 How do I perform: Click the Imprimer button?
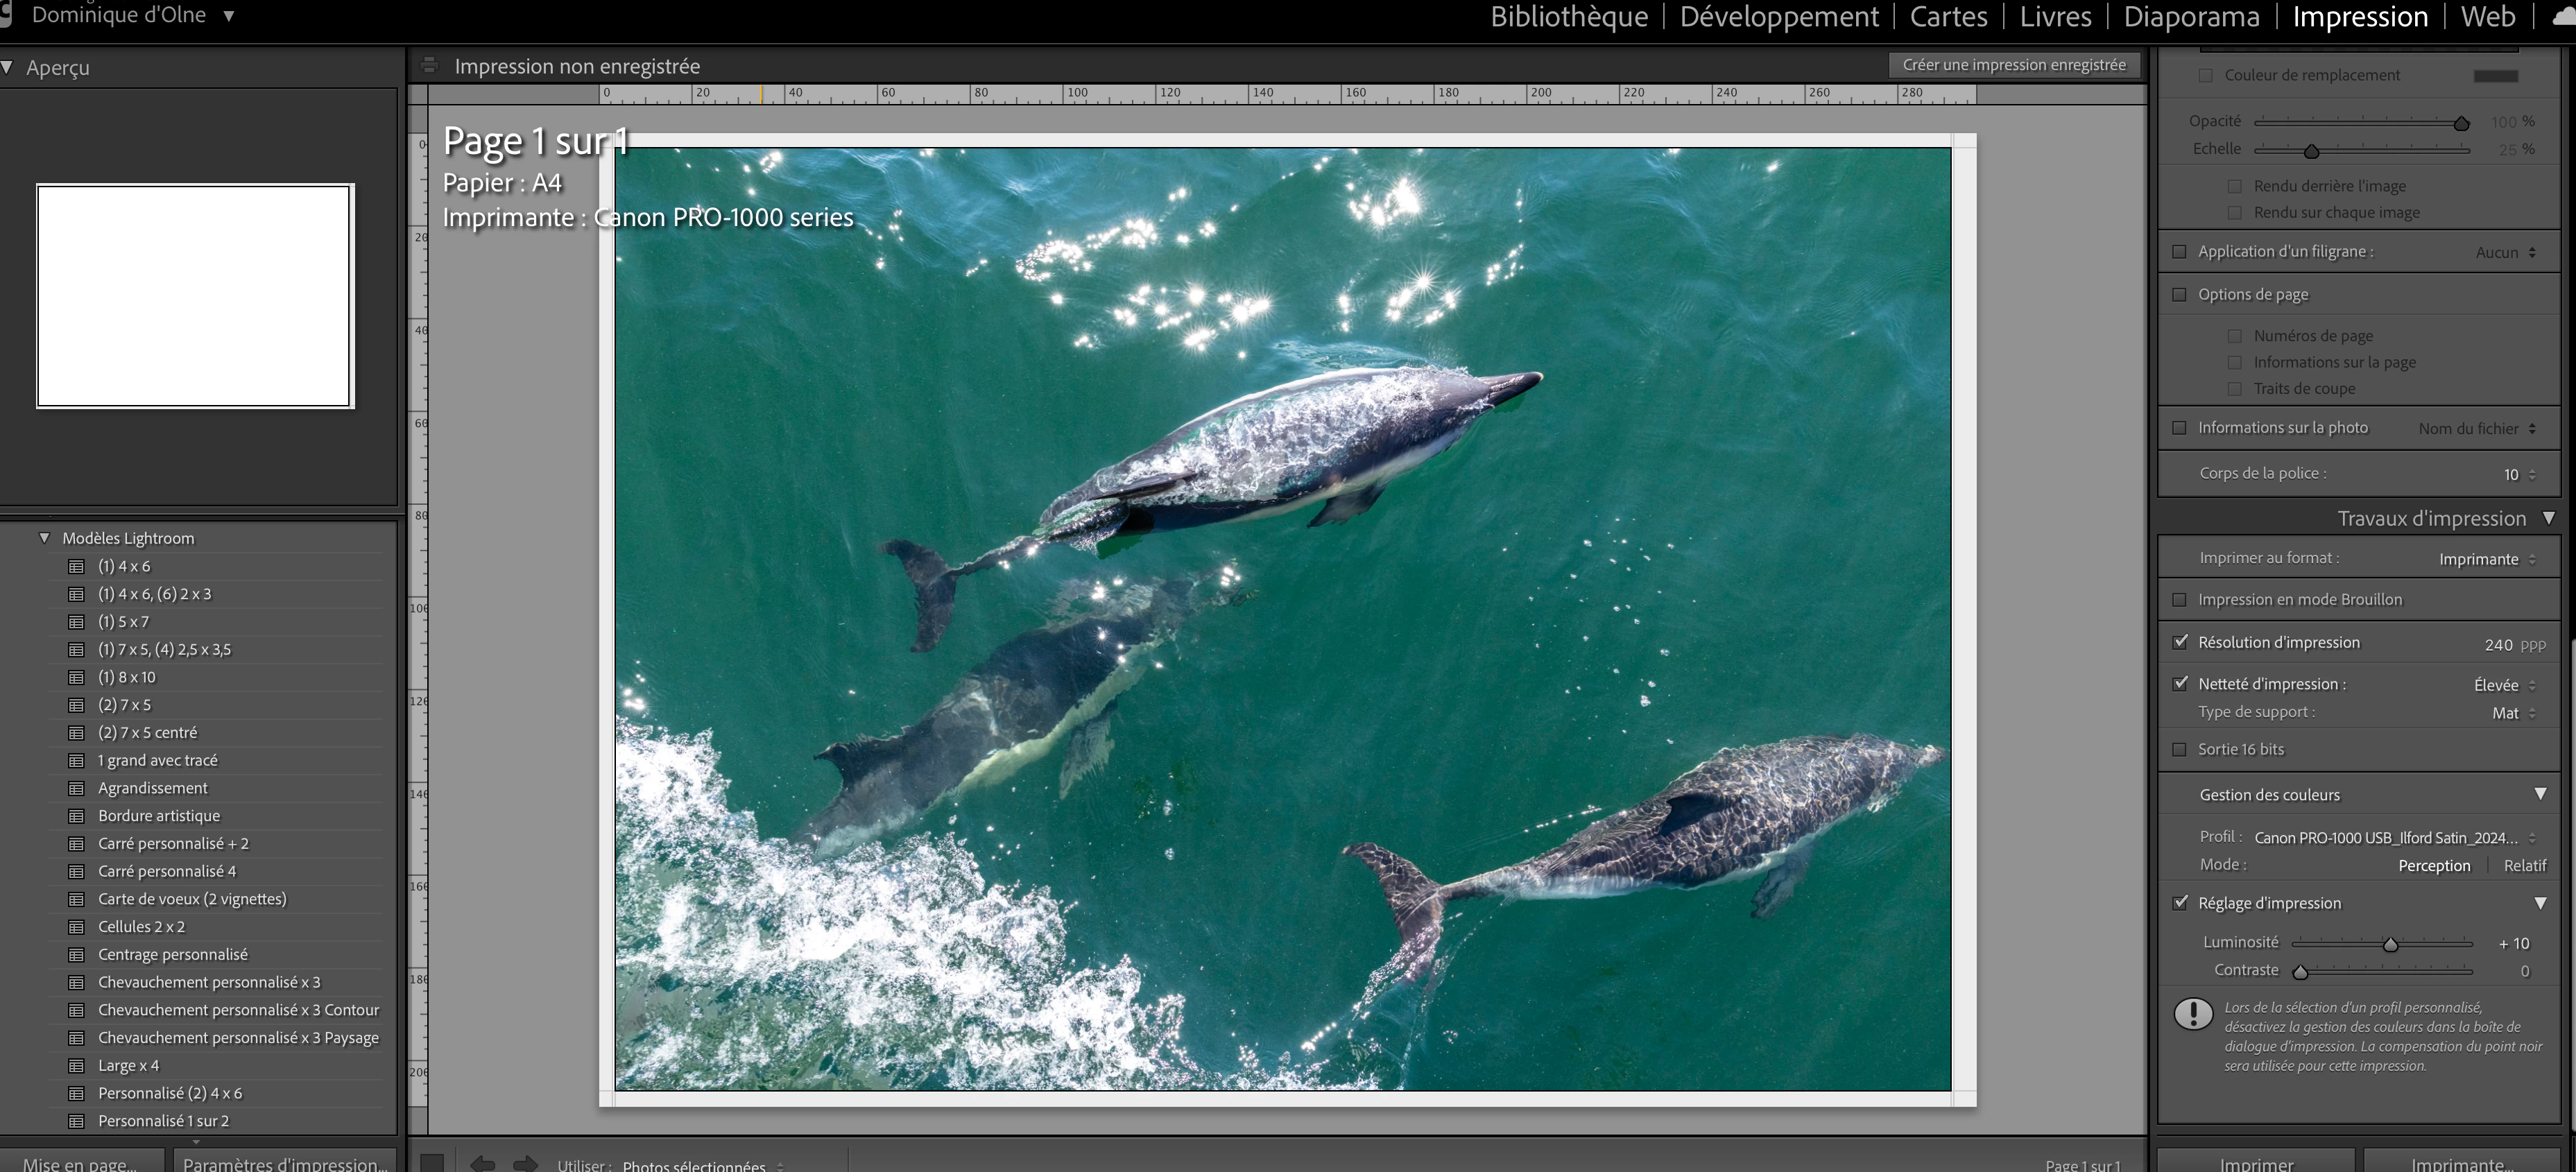click(x=2256, y=1163)
